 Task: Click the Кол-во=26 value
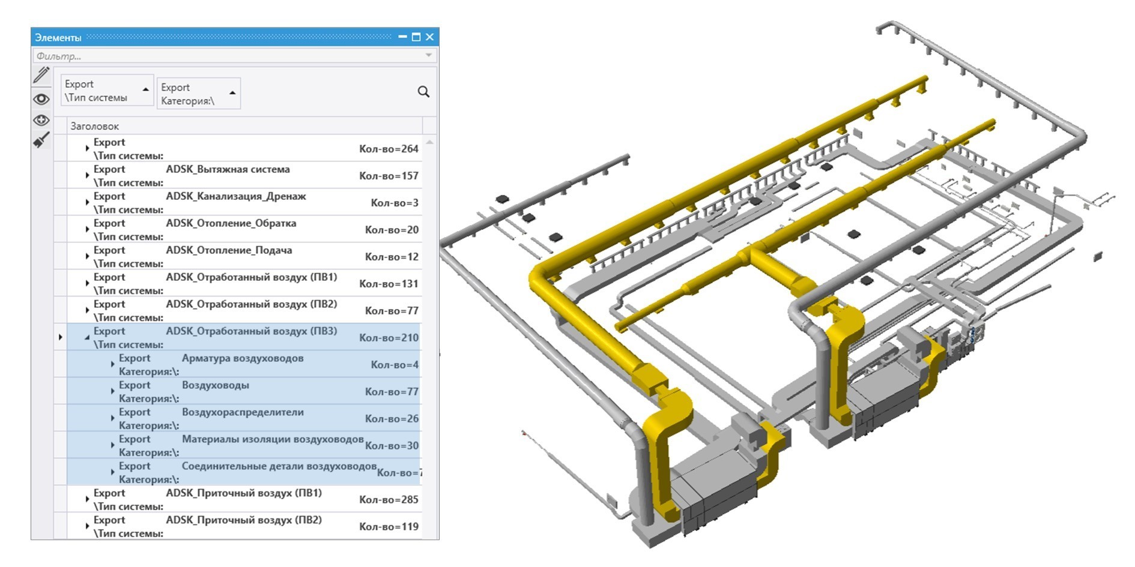coord(392,419)
